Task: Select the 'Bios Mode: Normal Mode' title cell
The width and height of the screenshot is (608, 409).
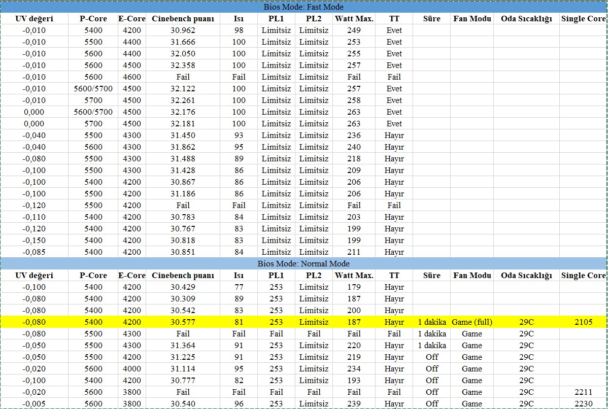Action: 303,264
